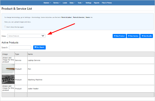Image resolution: width=155 pixels, height=101 pixels.
Task: Click the Image column header
Action: point(8,54)
